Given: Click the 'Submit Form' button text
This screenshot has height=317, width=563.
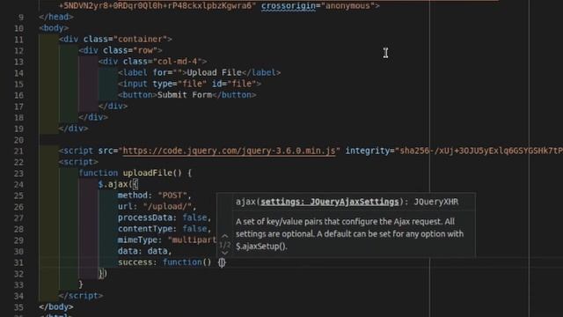Looking at the screenshot, I should 185,95.
